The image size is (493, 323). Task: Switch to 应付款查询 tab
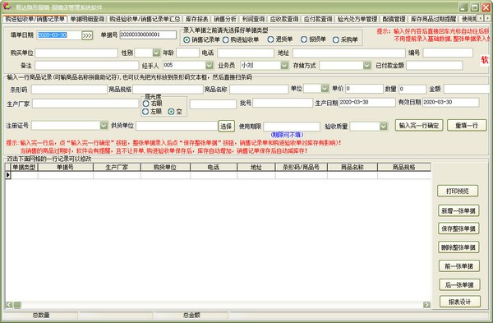318,19
